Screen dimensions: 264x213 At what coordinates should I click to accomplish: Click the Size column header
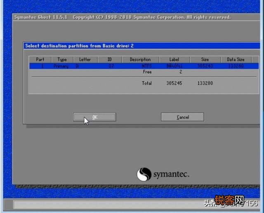[x=205, y=59]
